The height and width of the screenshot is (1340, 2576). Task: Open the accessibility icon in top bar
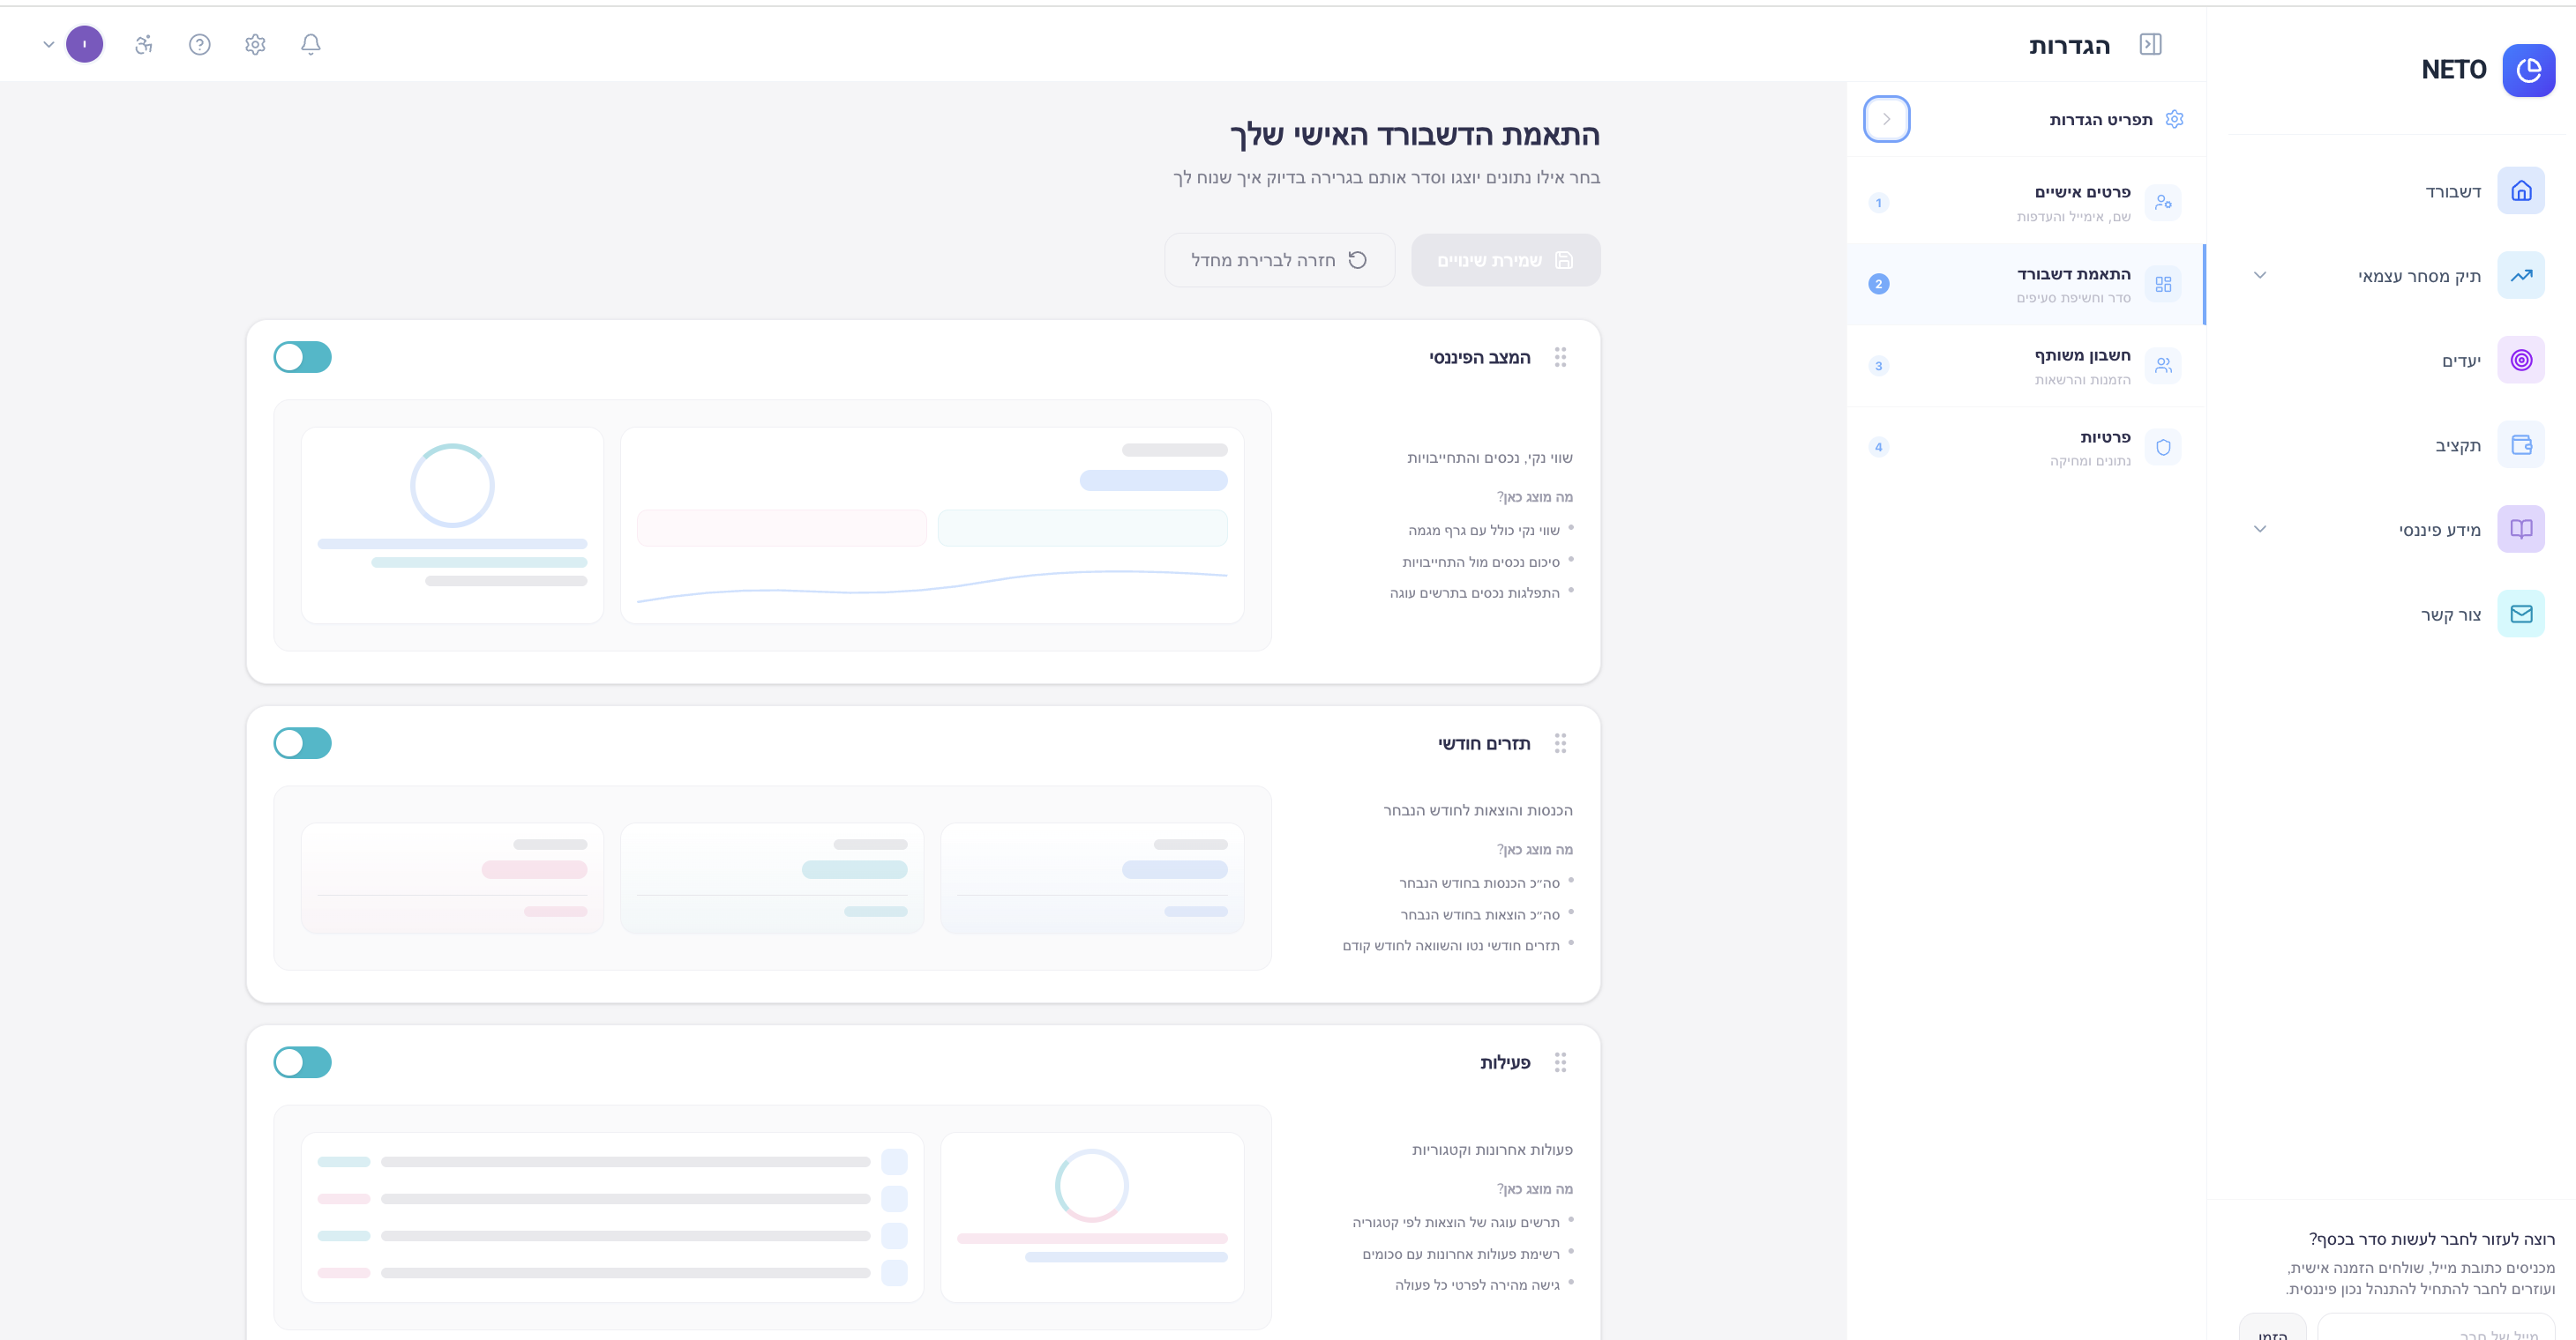[x=144, y=44]
